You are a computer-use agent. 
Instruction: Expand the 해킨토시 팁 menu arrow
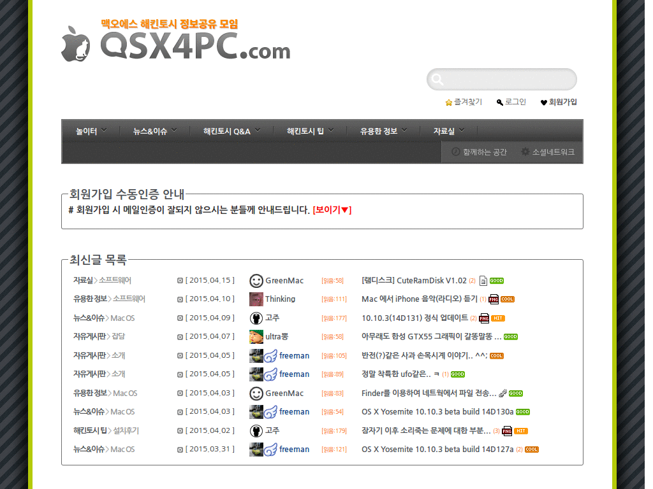coord(331,130)
